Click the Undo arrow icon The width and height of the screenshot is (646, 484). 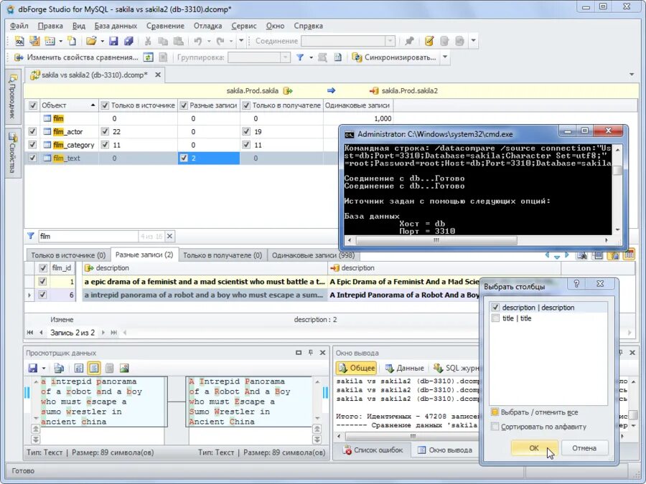198,41
